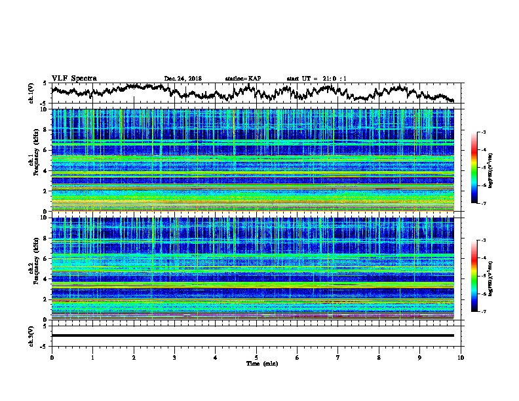The image size is (519, 401).
Task: Click the 'ch.2 Frequency (kHz)' axis label
Action: point(35,259)
